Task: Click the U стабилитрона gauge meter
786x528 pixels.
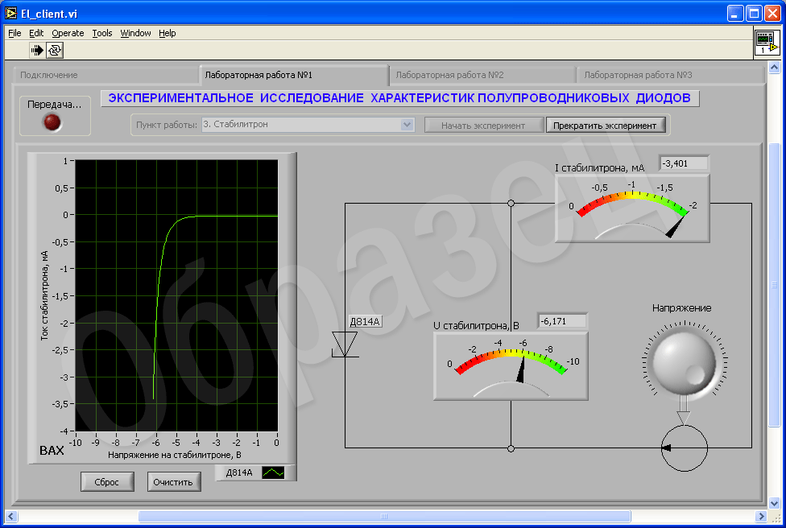Action: coord(511,365)
